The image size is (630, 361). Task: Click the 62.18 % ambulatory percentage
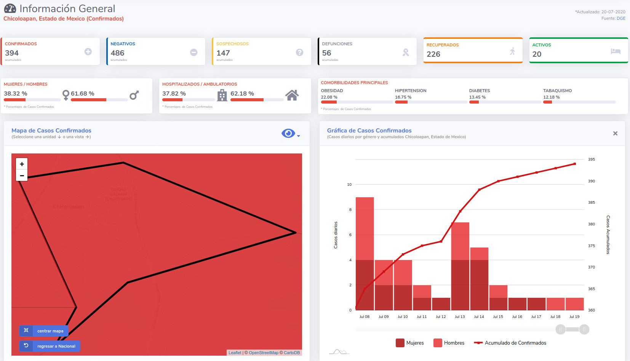242,94
